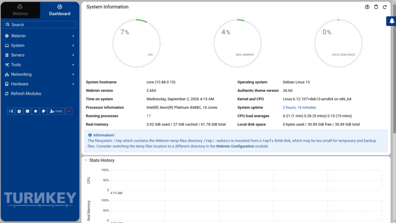The width and height of the screenshot is (396, 223).
Task: Click the red logout icon
Action: coord(69,111)
